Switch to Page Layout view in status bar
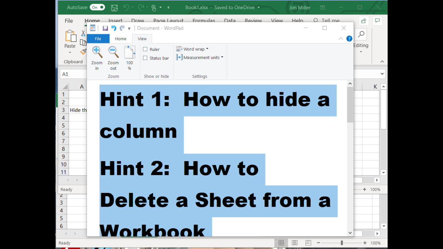Screen dimensions: 443x249 pyautogui.click(x=295, y=243)
